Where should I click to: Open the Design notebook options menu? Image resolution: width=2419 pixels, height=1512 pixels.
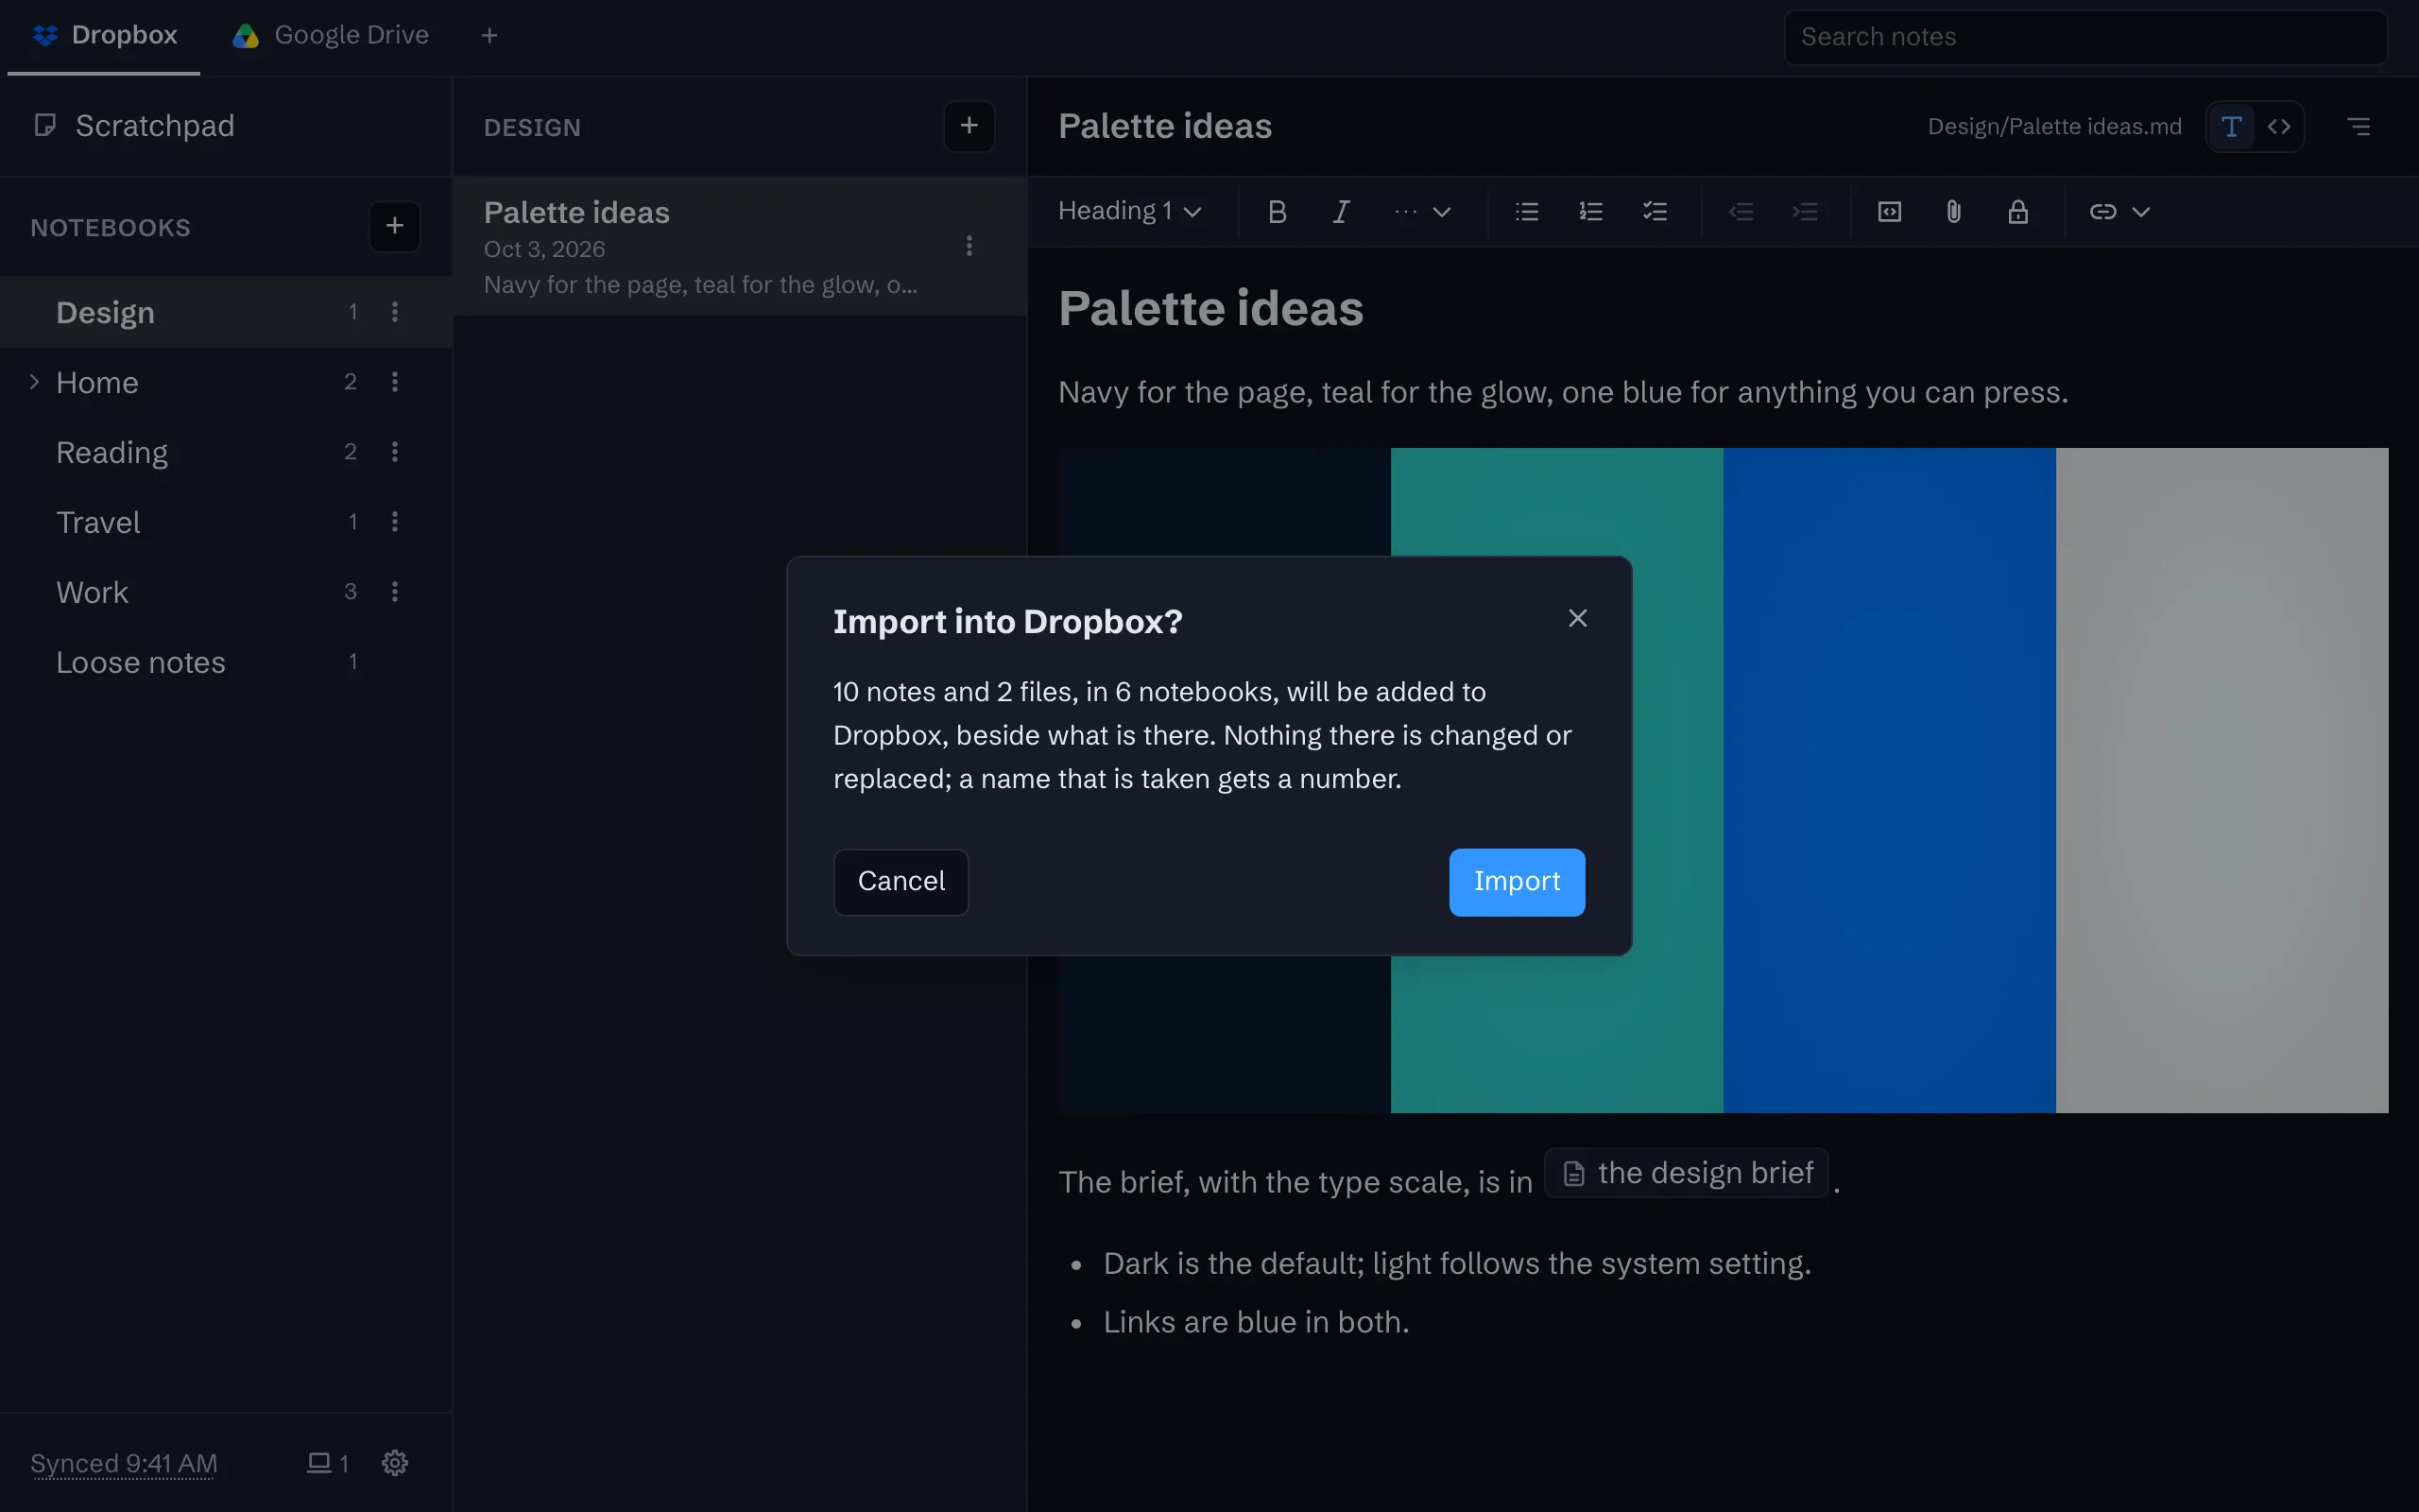coord(395,312)
